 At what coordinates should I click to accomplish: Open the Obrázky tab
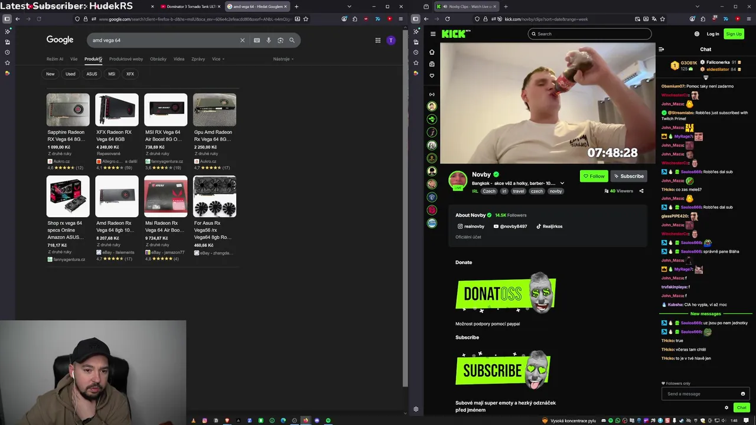pos(158,59)
